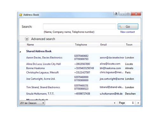Click the town Paris
This screenshot has width=159, height=119.
pos(128,72)
